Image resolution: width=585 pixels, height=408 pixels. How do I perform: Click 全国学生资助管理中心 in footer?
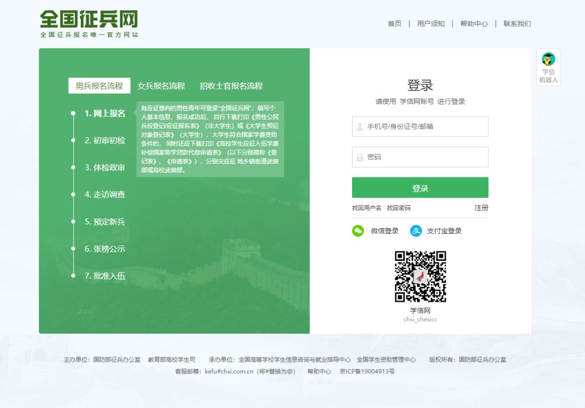point(386,359)
